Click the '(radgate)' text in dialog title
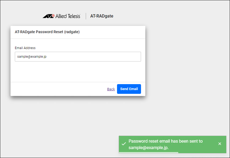 click(x=72, y=32)
